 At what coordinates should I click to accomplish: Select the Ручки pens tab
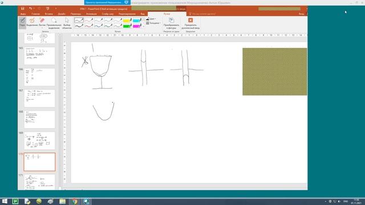[167, 14]
